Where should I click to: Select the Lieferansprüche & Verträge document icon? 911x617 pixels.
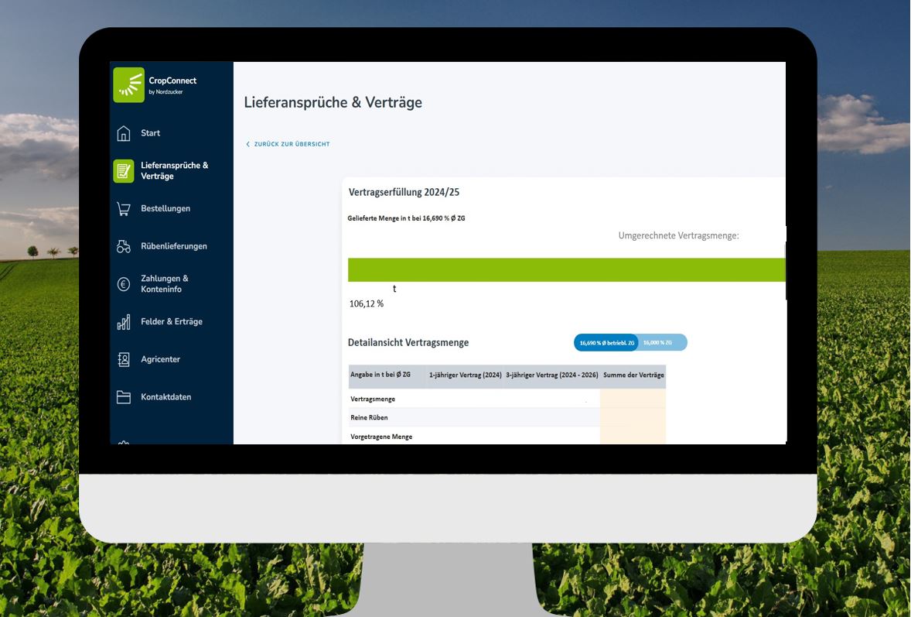click(123, 171)
